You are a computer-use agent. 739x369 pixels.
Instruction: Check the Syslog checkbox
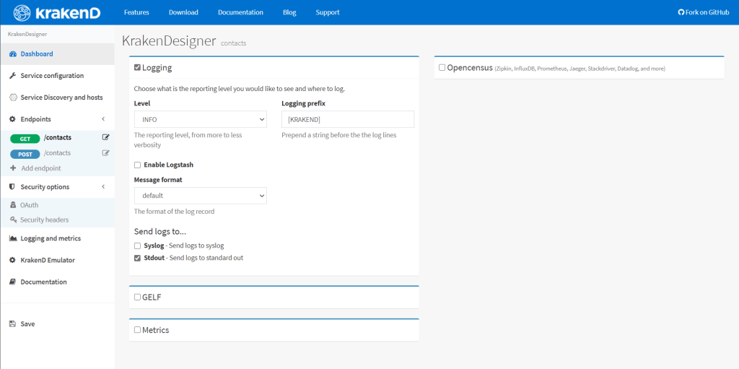137,246
